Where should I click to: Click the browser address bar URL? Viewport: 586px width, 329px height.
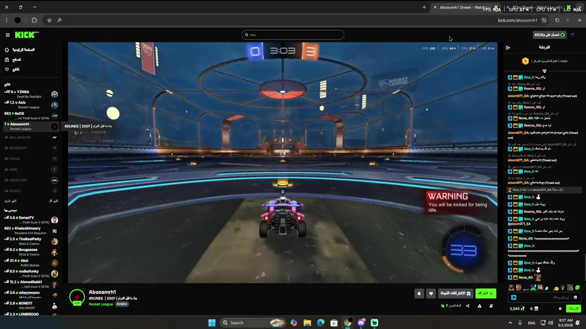coord(517,20)
